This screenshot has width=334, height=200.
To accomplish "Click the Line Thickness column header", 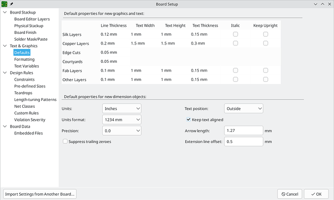I will point(114,26).
